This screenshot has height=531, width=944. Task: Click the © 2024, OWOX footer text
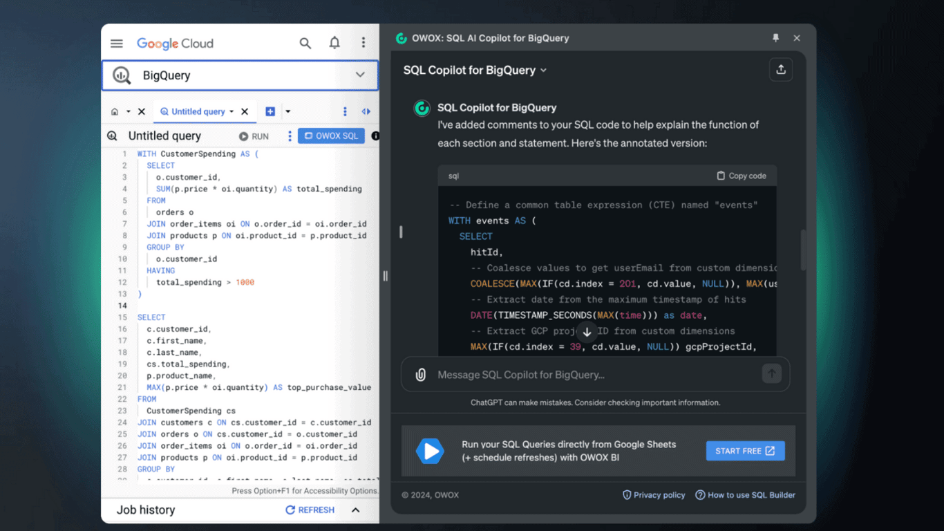(x=430, y=495)
